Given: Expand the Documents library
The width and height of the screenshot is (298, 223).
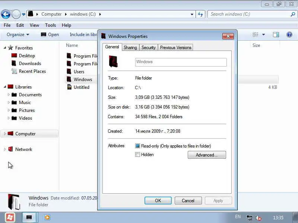Looking at the screenshot, I should click(8, 95).
